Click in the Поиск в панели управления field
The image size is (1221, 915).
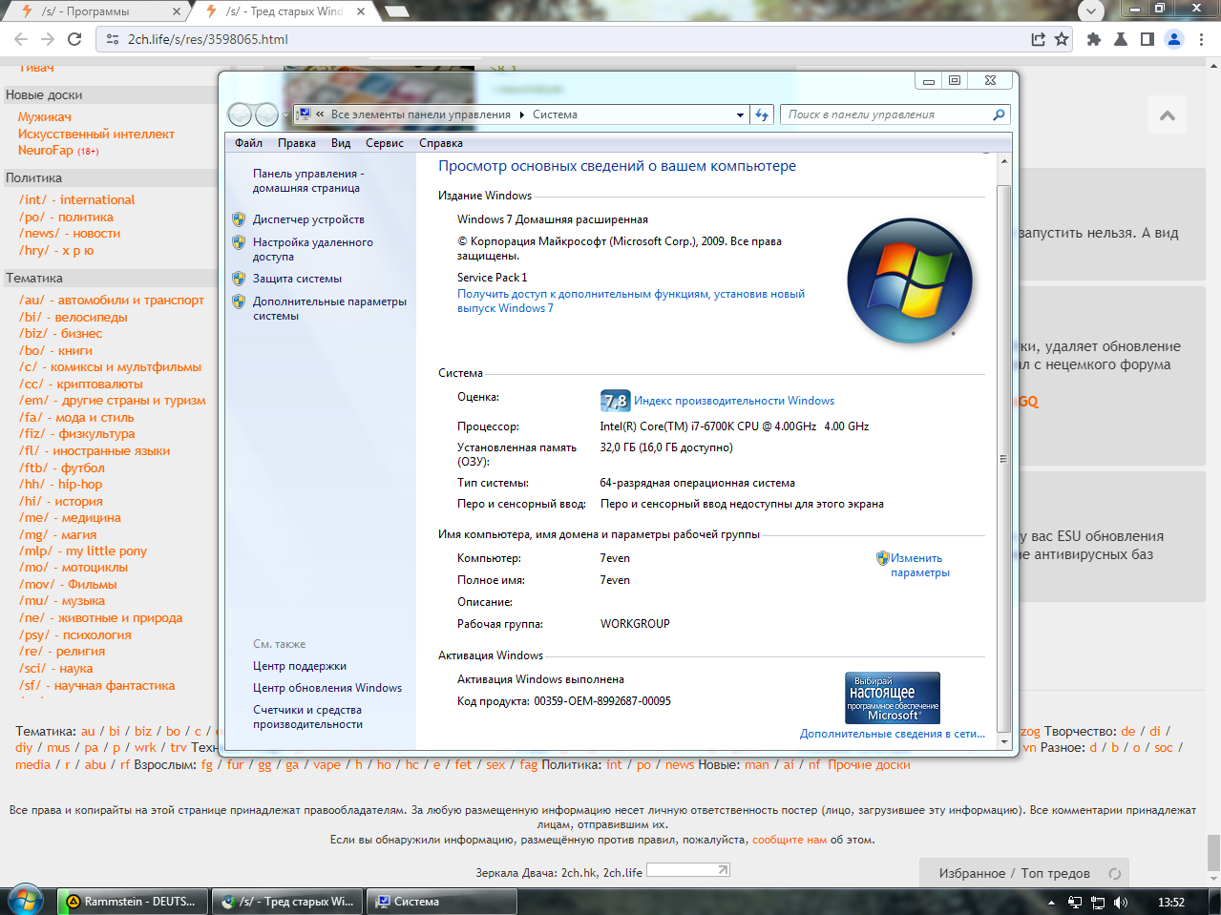tap(883, 114)
